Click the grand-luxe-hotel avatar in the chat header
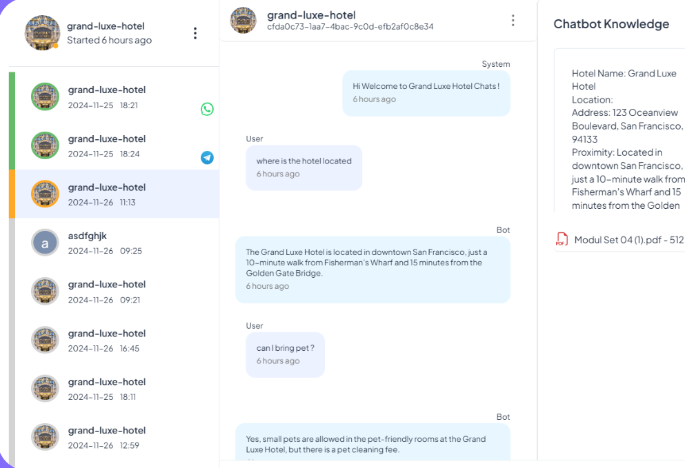The height and width of the screenshot is (468, 685). point(243,21)
